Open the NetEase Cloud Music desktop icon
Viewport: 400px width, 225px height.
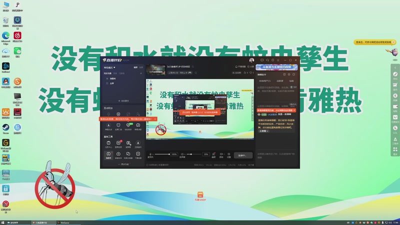(17, 37)
